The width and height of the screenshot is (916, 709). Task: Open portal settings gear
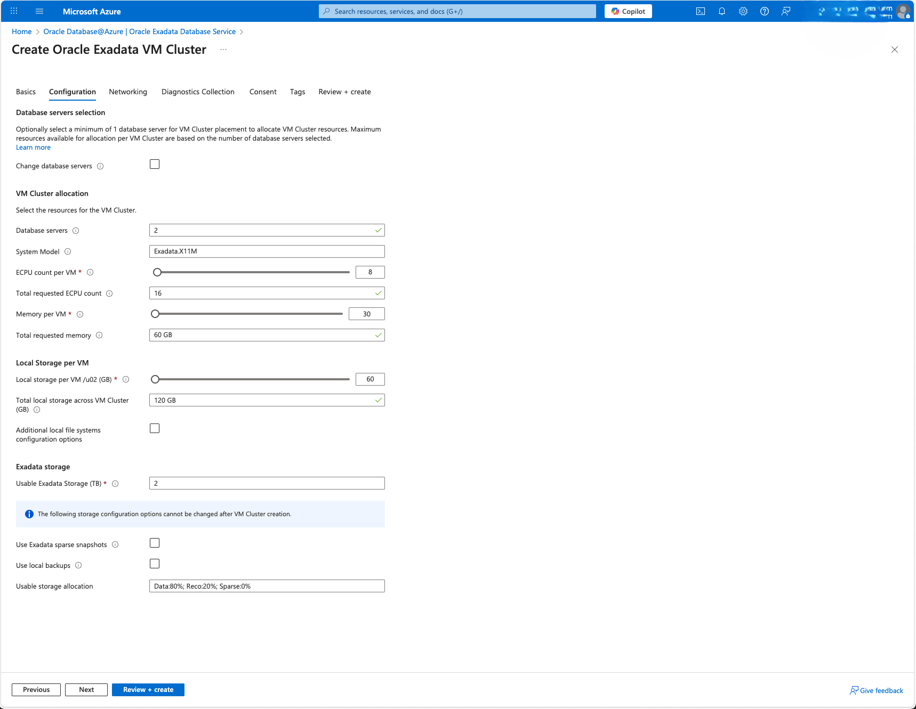743,11
